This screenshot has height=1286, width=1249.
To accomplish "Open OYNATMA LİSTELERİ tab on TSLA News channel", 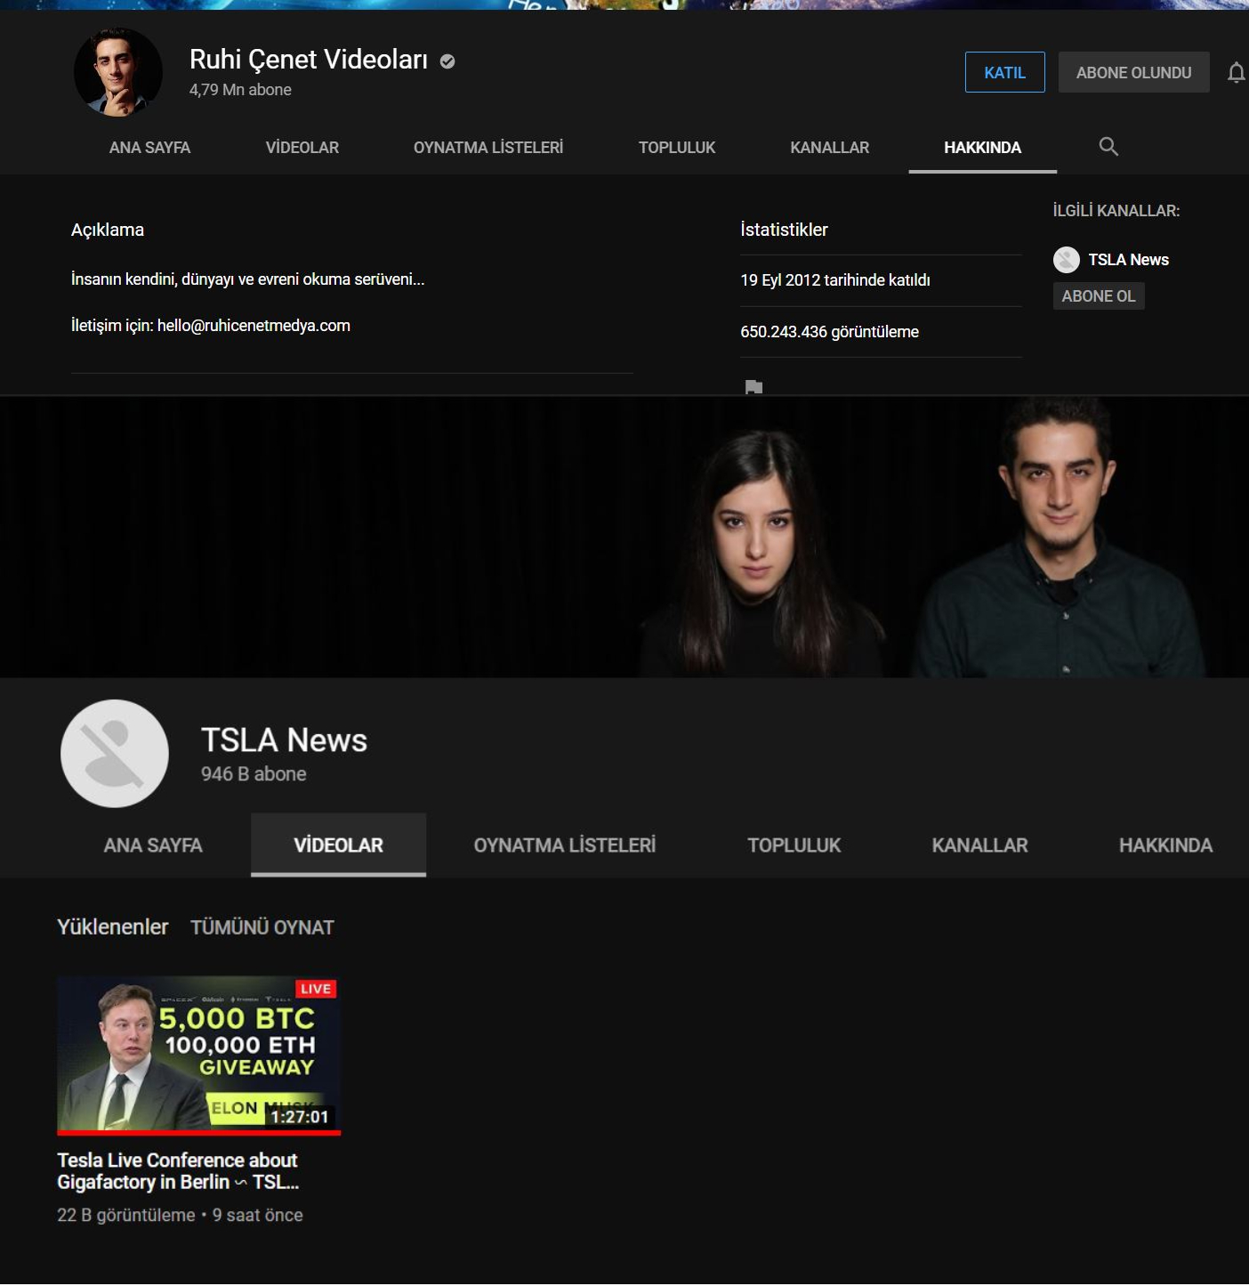I will tap(565, 845).
